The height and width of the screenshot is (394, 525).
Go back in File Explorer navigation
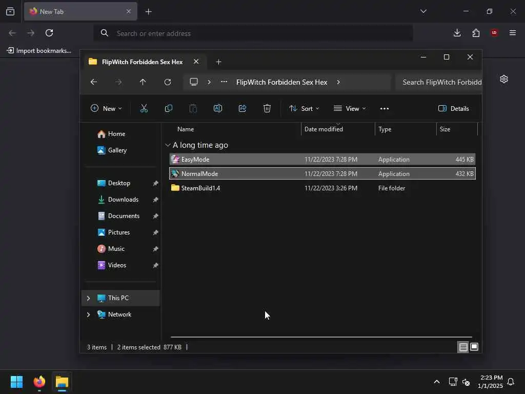[x=94, y=82]
